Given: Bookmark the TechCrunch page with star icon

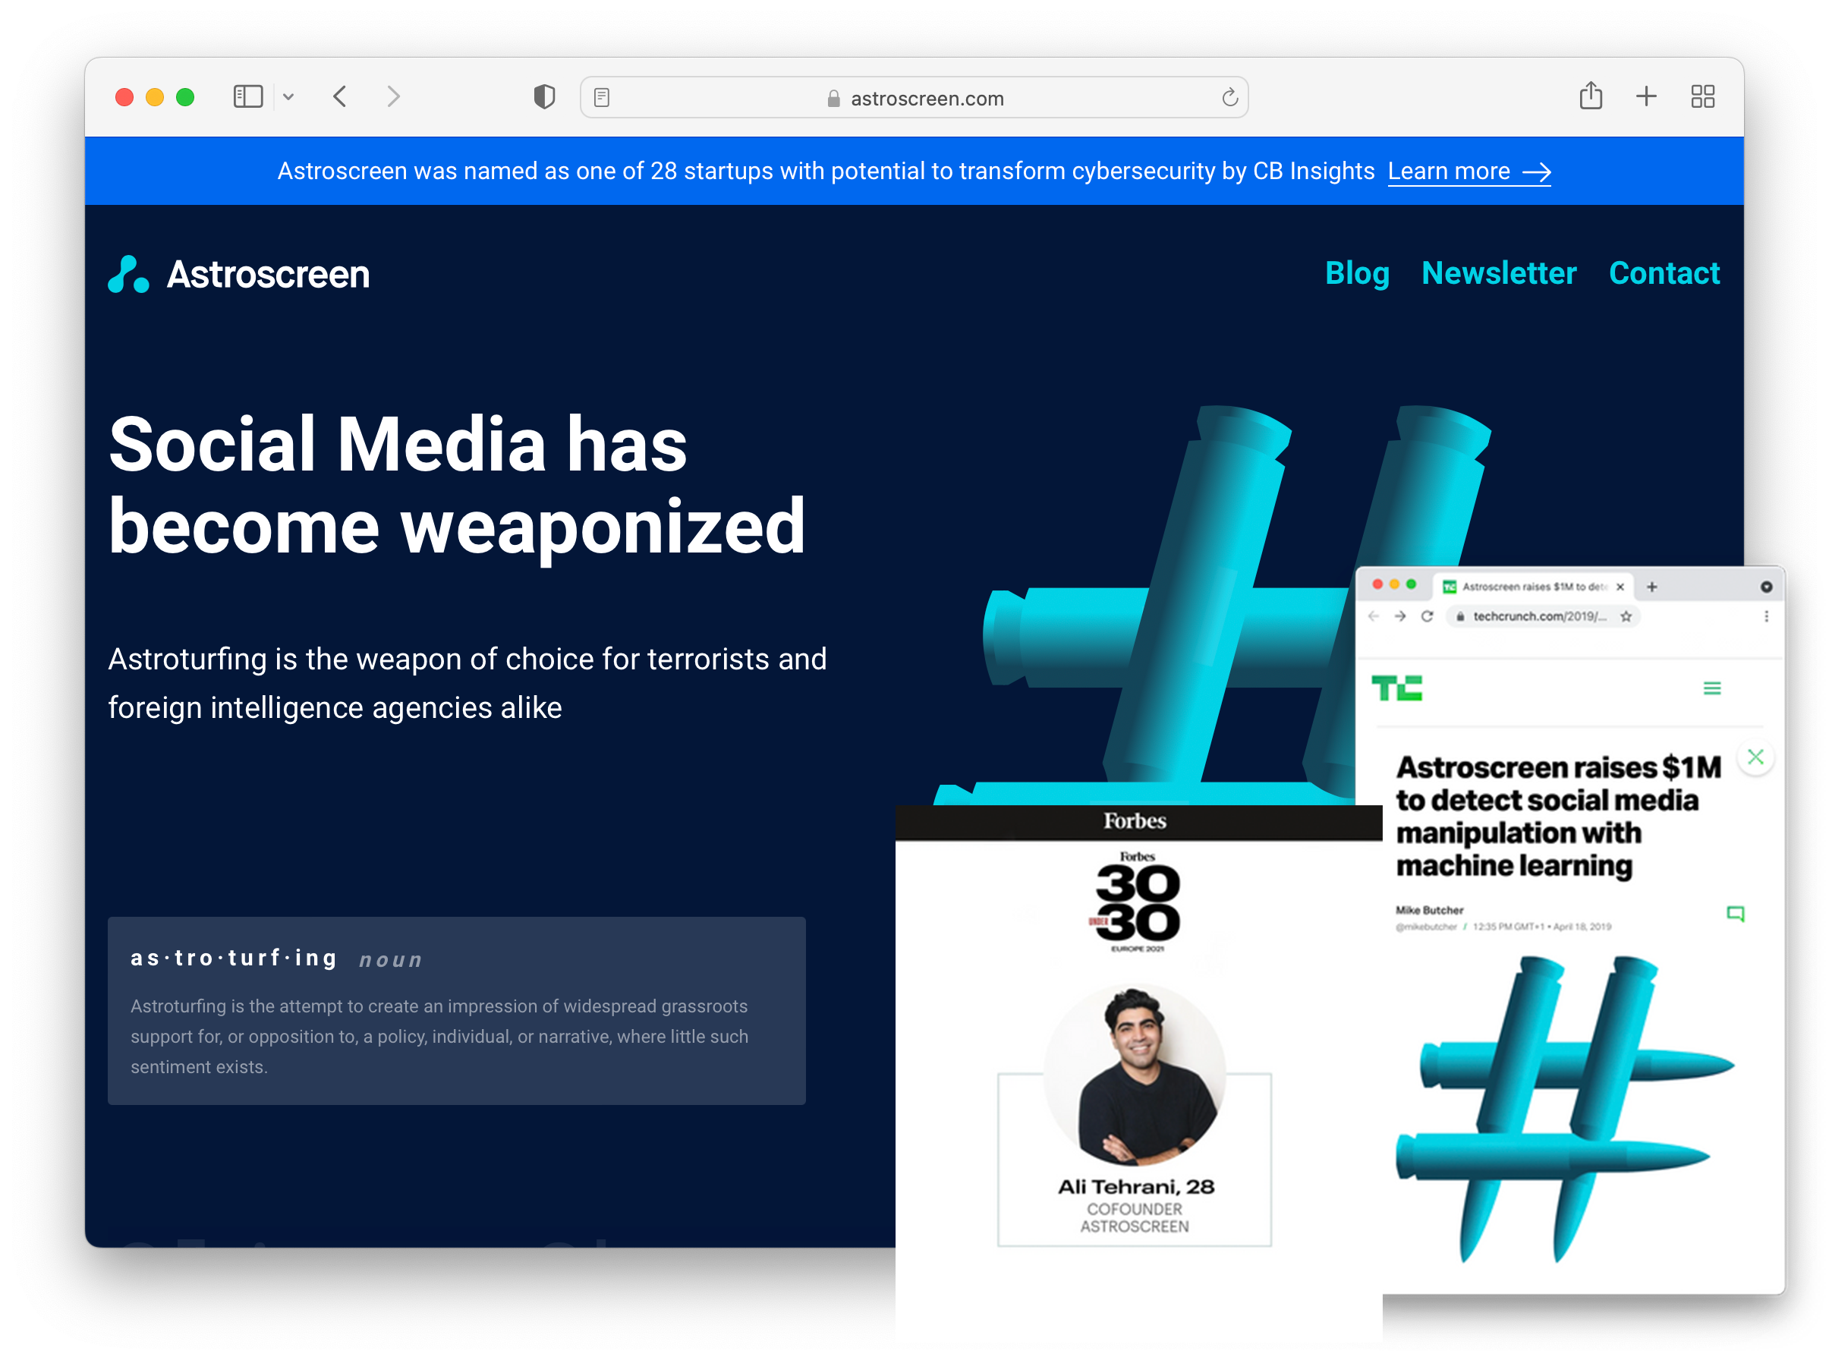Looking at the screenshot, I should click(x=1625, y=616).
